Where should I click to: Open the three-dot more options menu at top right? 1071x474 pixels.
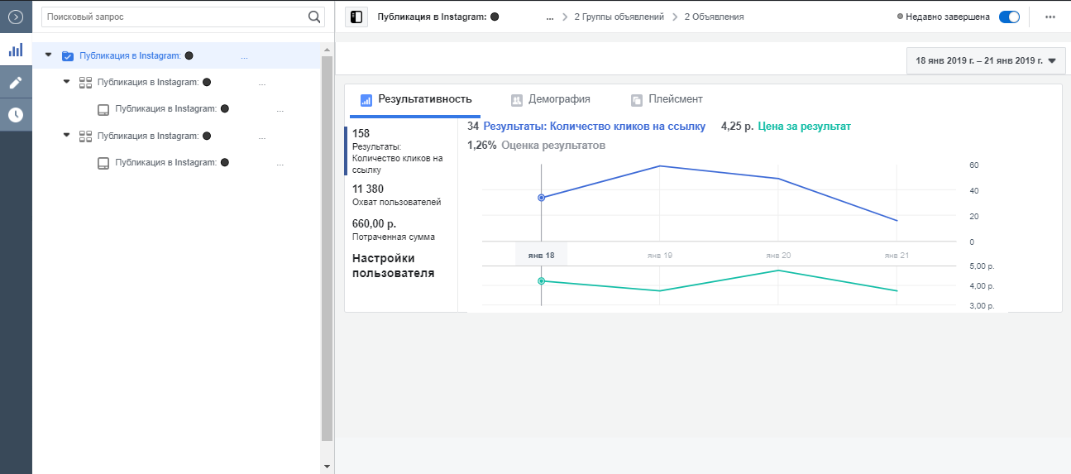tap(1050, 17)
